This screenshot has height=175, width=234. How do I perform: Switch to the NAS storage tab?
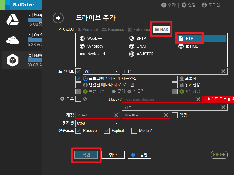(x=161, y=30)
